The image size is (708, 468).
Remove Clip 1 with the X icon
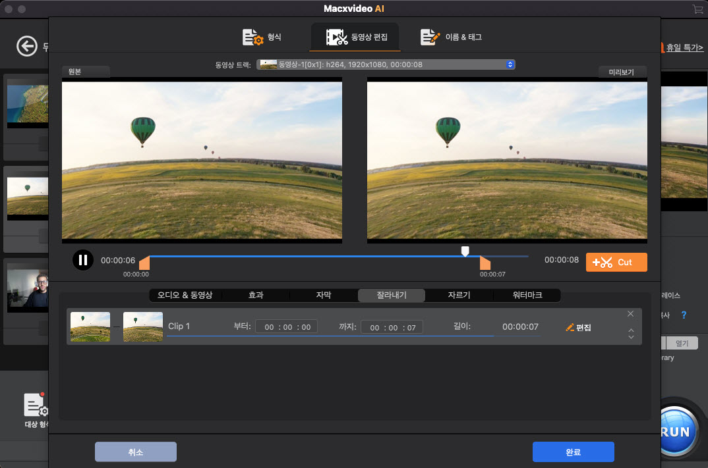coord(630,314)
